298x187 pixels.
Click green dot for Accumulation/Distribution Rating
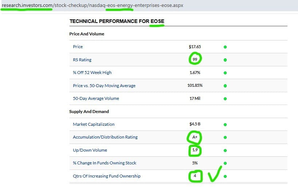pos(225,137)
